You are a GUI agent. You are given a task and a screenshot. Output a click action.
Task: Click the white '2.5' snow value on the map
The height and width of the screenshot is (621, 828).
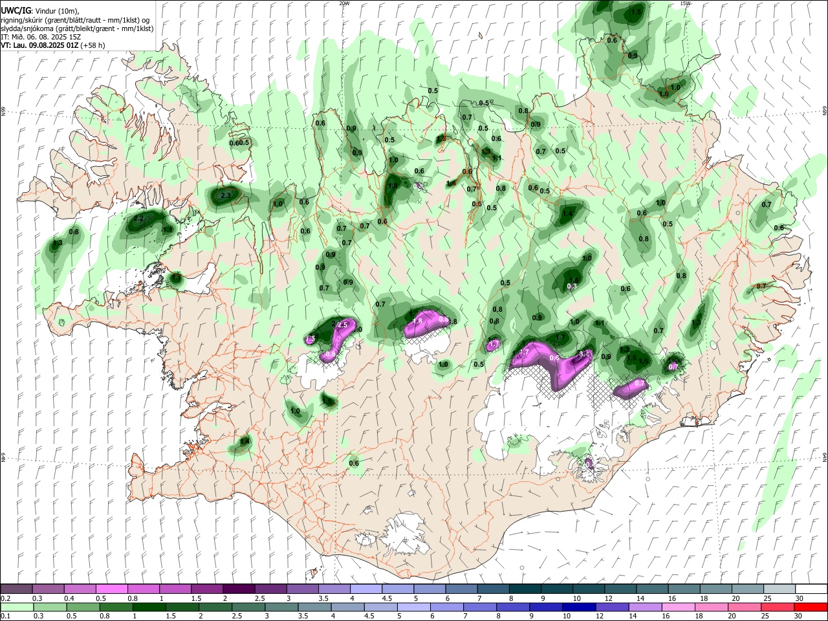pyautogui.click(x=343, y=325)
